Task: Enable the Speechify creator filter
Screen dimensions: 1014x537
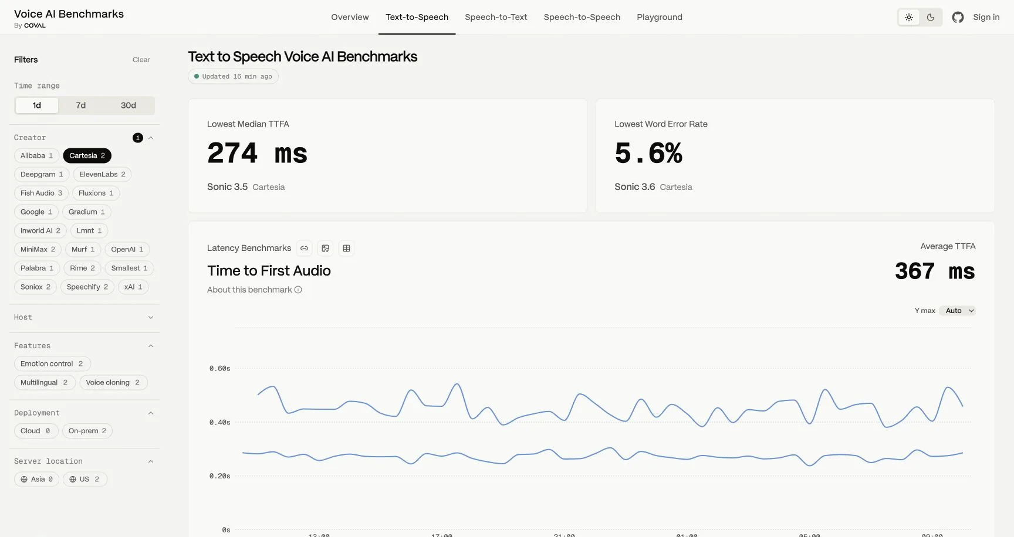Action: click(87, 287)
